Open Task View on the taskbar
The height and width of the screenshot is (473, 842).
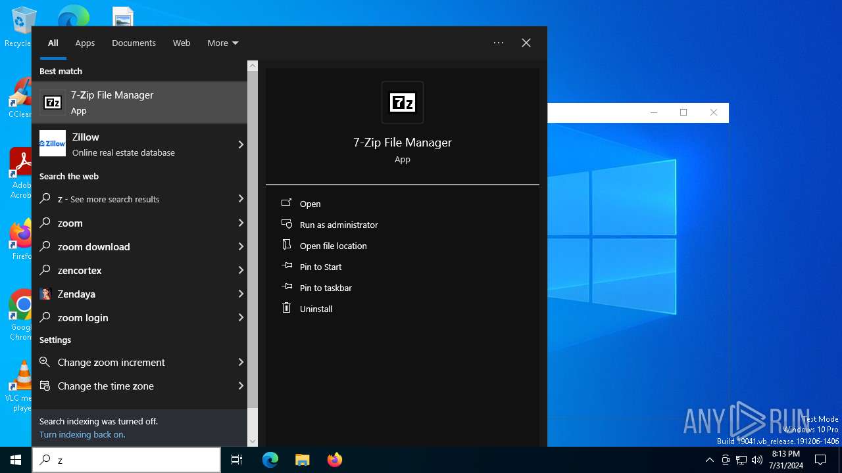tap(237, 460)
